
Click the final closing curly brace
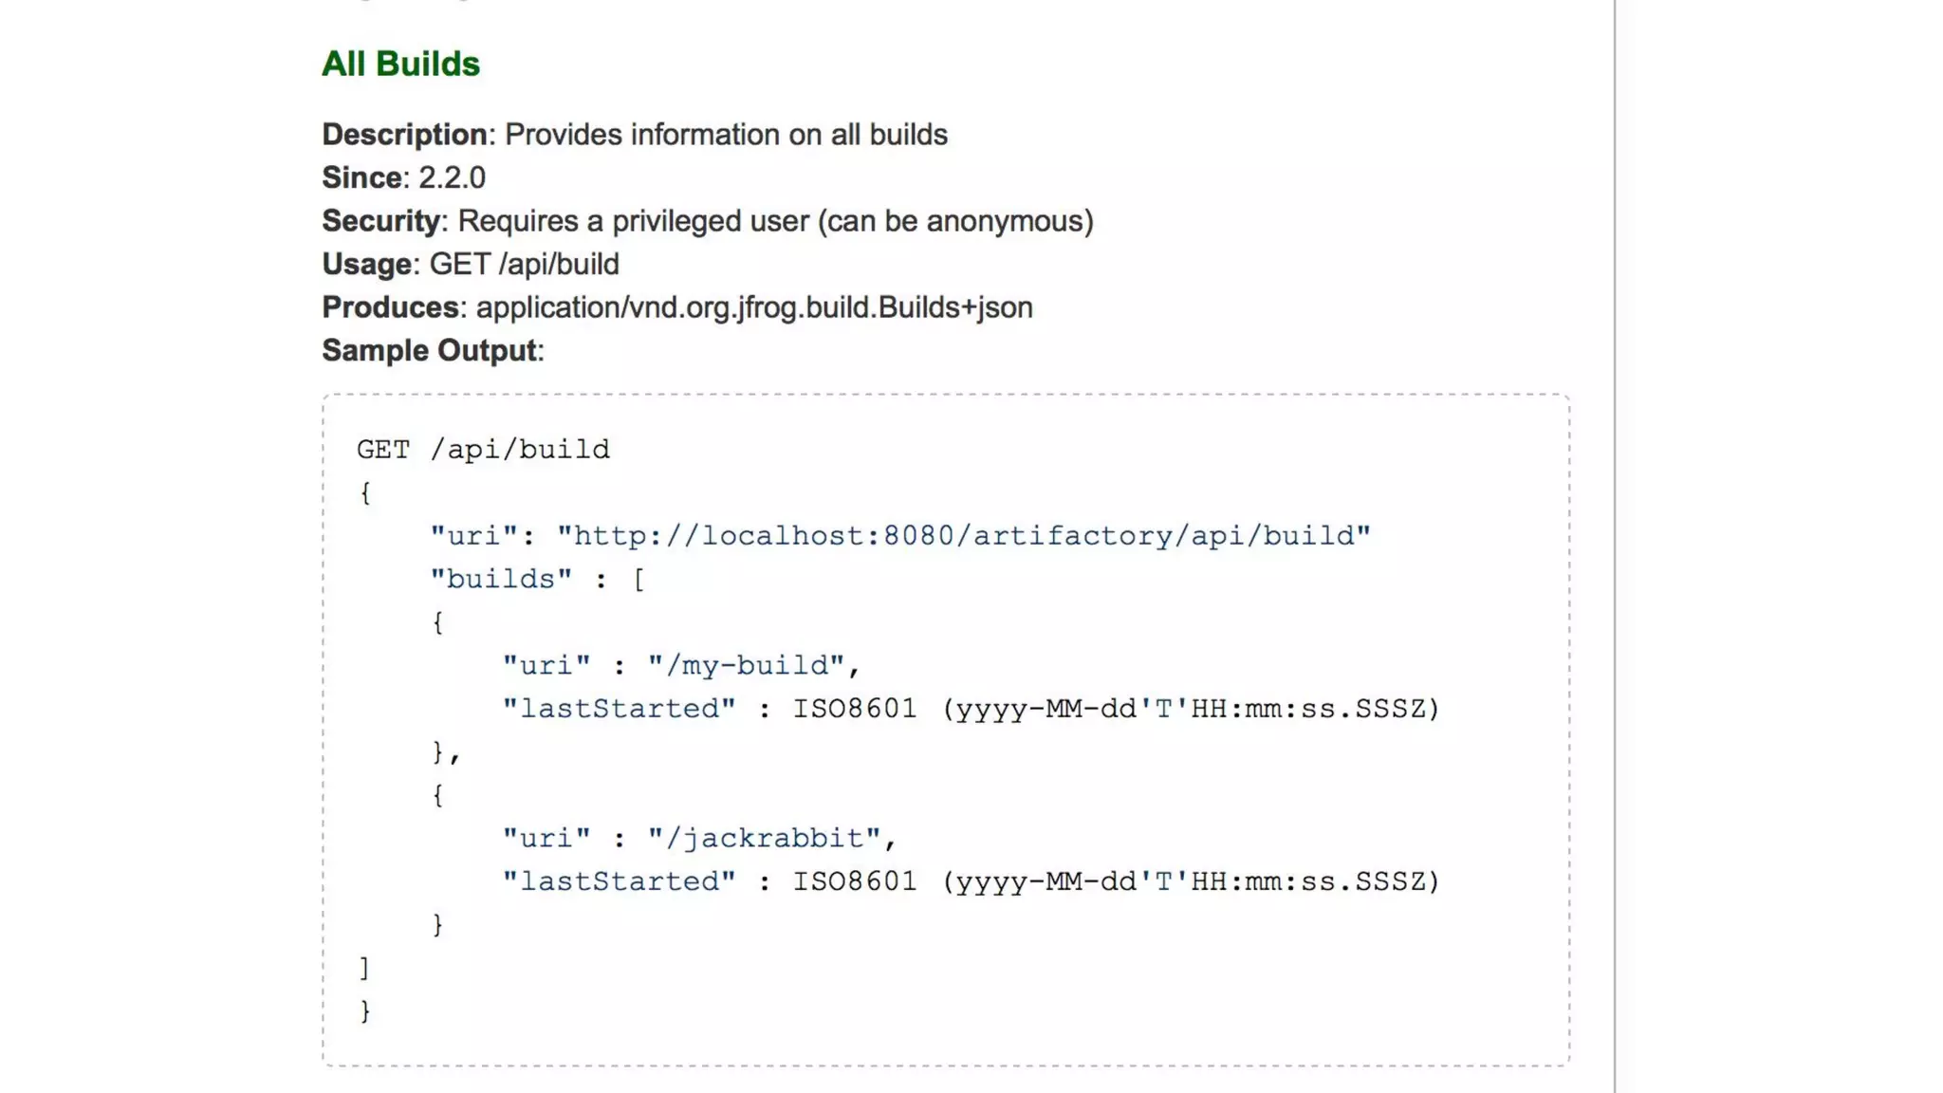click(x=364, y=1011)
